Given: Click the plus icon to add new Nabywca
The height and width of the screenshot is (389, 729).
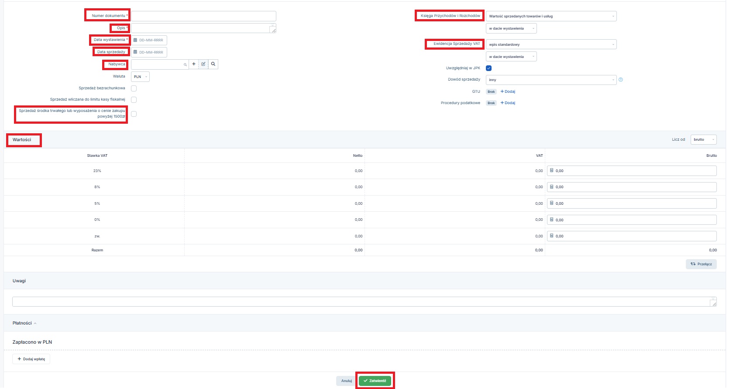Looking at the screenshot, I should point(194,64).
